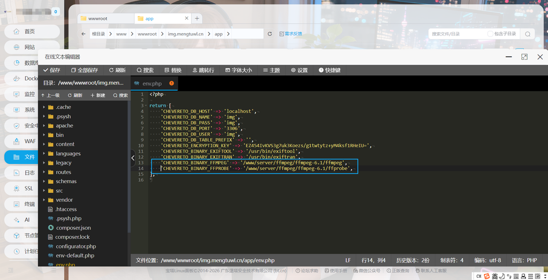Click 编码: utf-8 in the status bar

click(x=488, y=260)
